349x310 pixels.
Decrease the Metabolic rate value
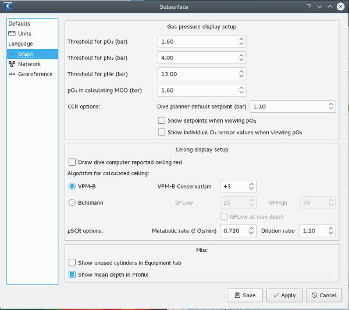[251, 233]
